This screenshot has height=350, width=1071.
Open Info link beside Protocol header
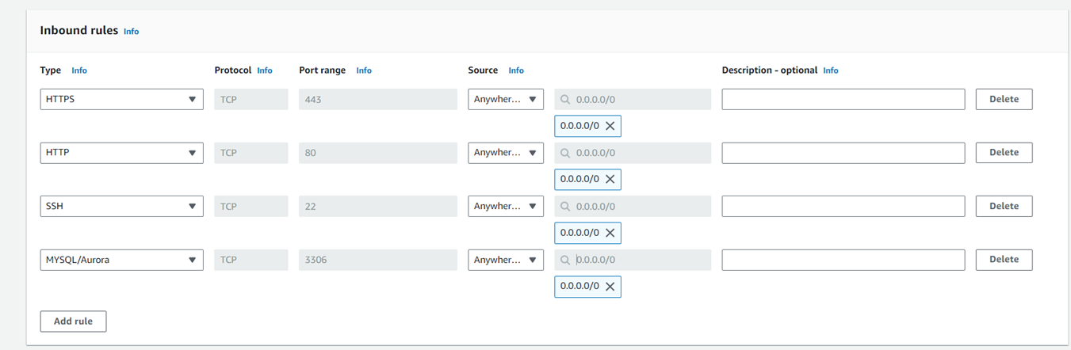click(265, 70)
